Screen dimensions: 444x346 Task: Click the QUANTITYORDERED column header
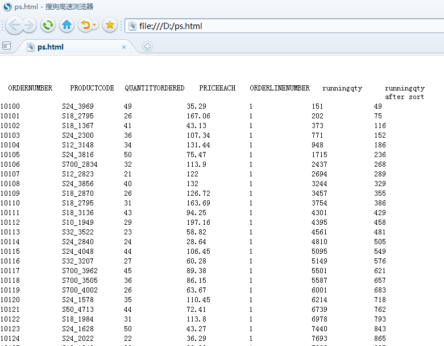[x=154, y=88]
